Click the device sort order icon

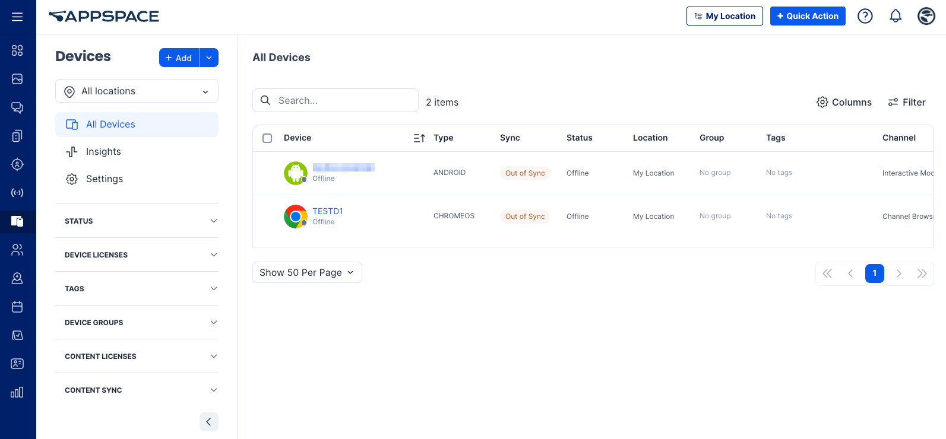point(419,138)
